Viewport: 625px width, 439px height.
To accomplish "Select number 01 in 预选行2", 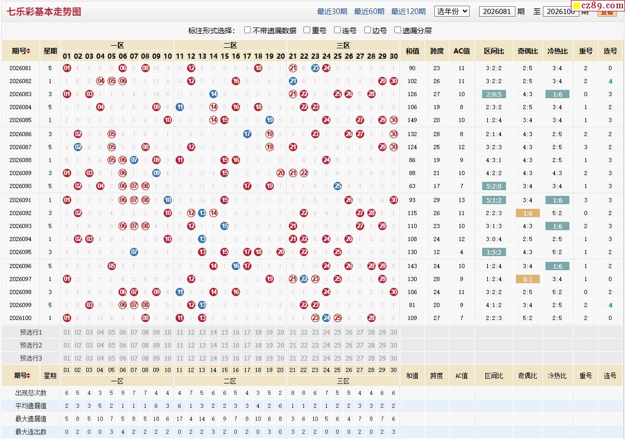I will (67, 345).
